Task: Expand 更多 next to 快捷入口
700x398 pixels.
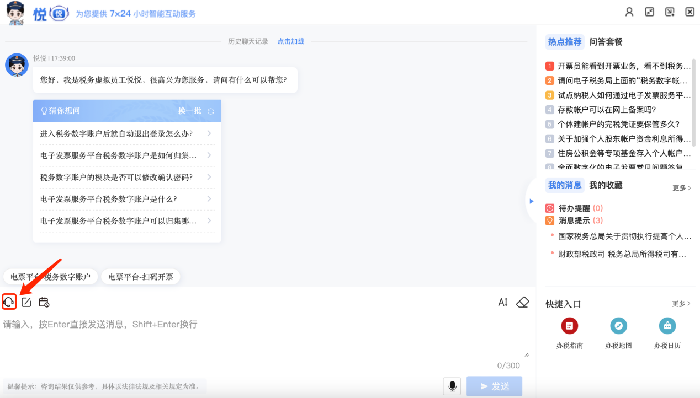Action: point(682,304)
